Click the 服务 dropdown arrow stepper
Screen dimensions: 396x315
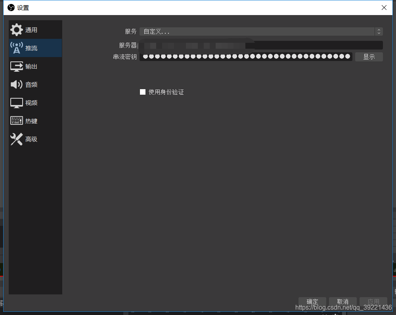tap(379, 32)
